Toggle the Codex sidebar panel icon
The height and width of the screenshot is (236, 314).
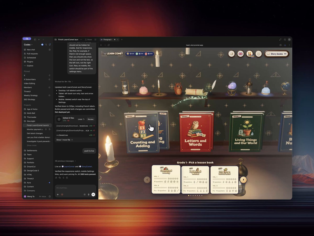[35, 40]
